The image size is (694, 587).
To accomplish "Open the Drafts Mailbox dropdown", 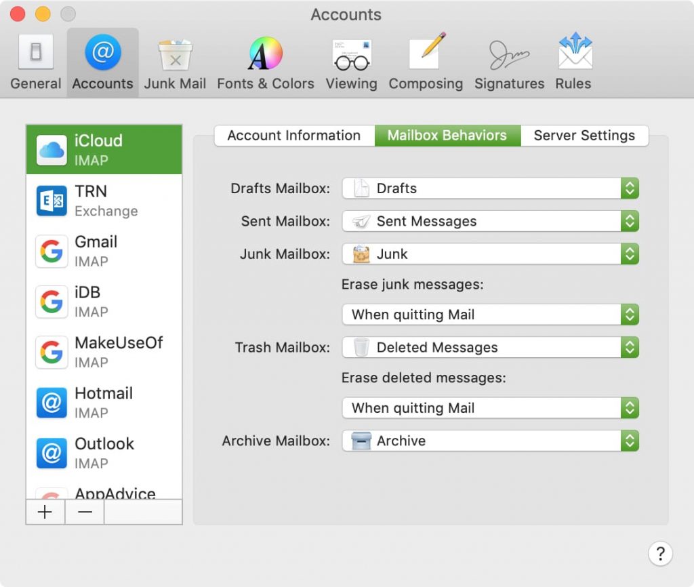I will [x=489, y=188].
